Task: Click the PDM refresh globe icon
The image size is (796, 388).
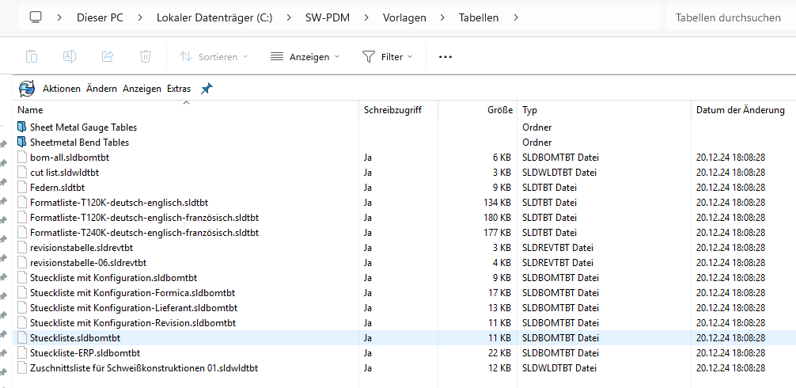Action: pos(27,89)
